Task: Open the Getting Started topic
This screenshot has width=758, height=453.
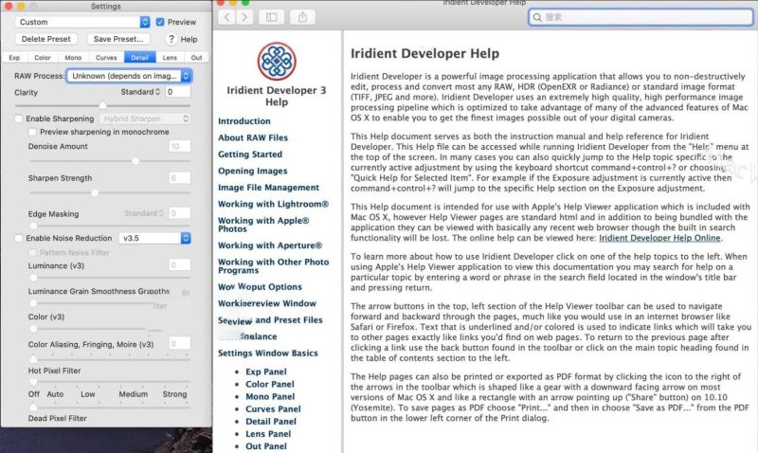Action: (250, 154)
